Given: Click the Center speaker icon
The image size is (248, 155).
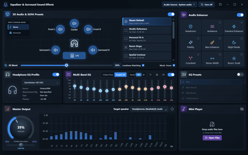Looking at the screenshot, I should pyautogui.click(x=74, y=24).
